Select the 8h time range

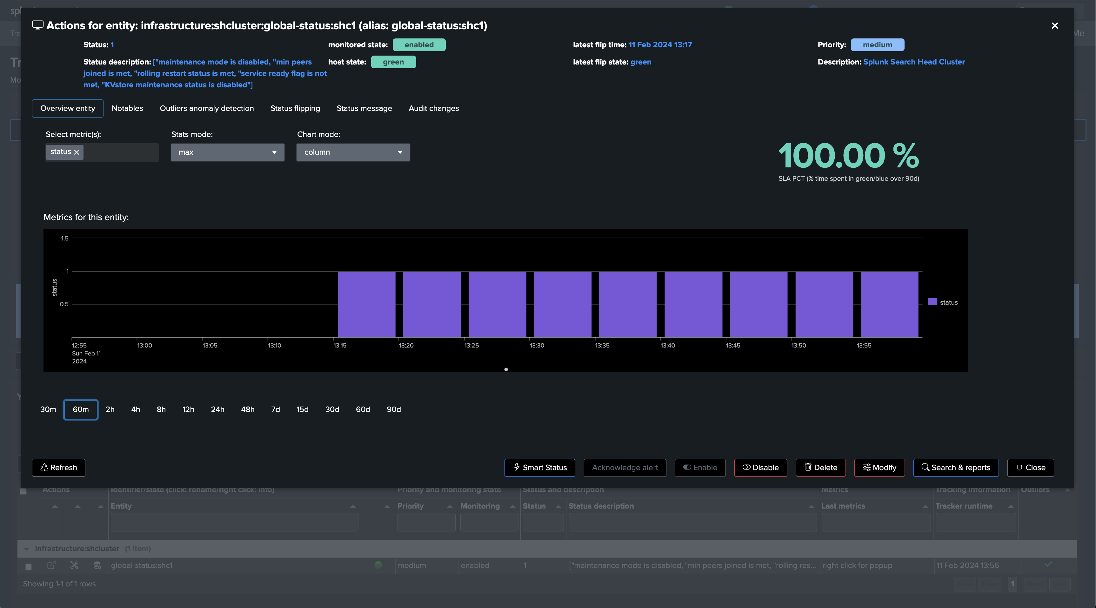(x=161, y=409)
